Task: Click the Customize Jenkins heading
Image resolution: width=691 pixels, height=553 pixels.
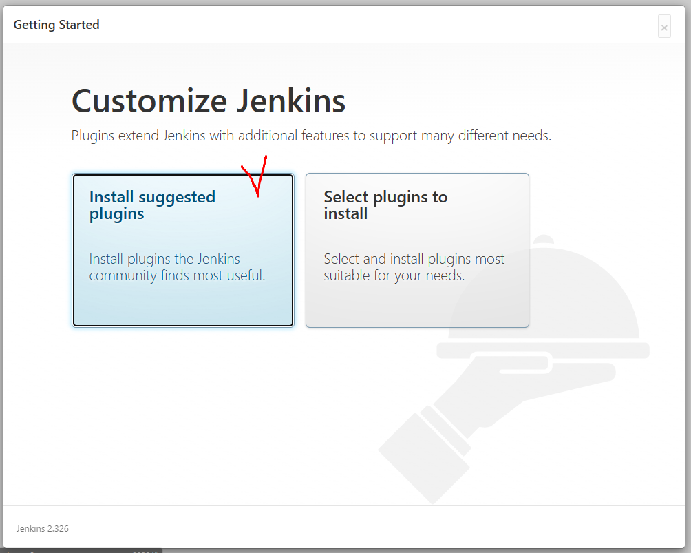Action: click(x=209, y=101)
